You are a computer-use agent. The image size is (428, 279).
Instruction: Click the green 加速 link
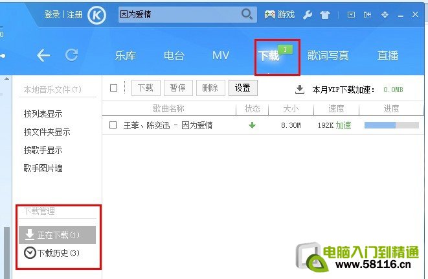coord(343,125)
